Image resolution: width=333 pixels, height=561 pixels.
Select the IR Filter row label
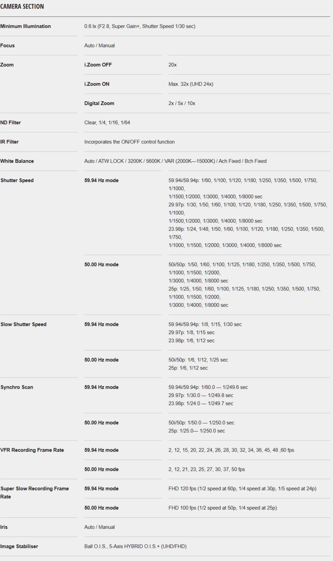click(x=9, y=142)
